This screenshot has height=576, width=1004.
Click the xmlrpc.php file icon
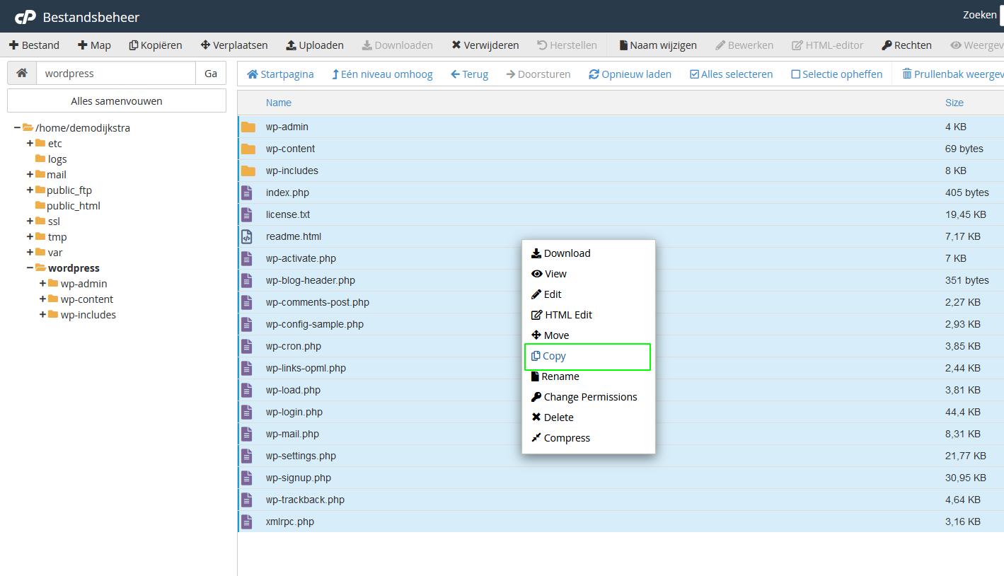pyautogui.click(x=247, y=522)
